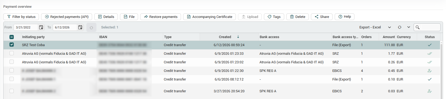
Task: Click Selected: 1 counter text
Action: click(109, 27)
